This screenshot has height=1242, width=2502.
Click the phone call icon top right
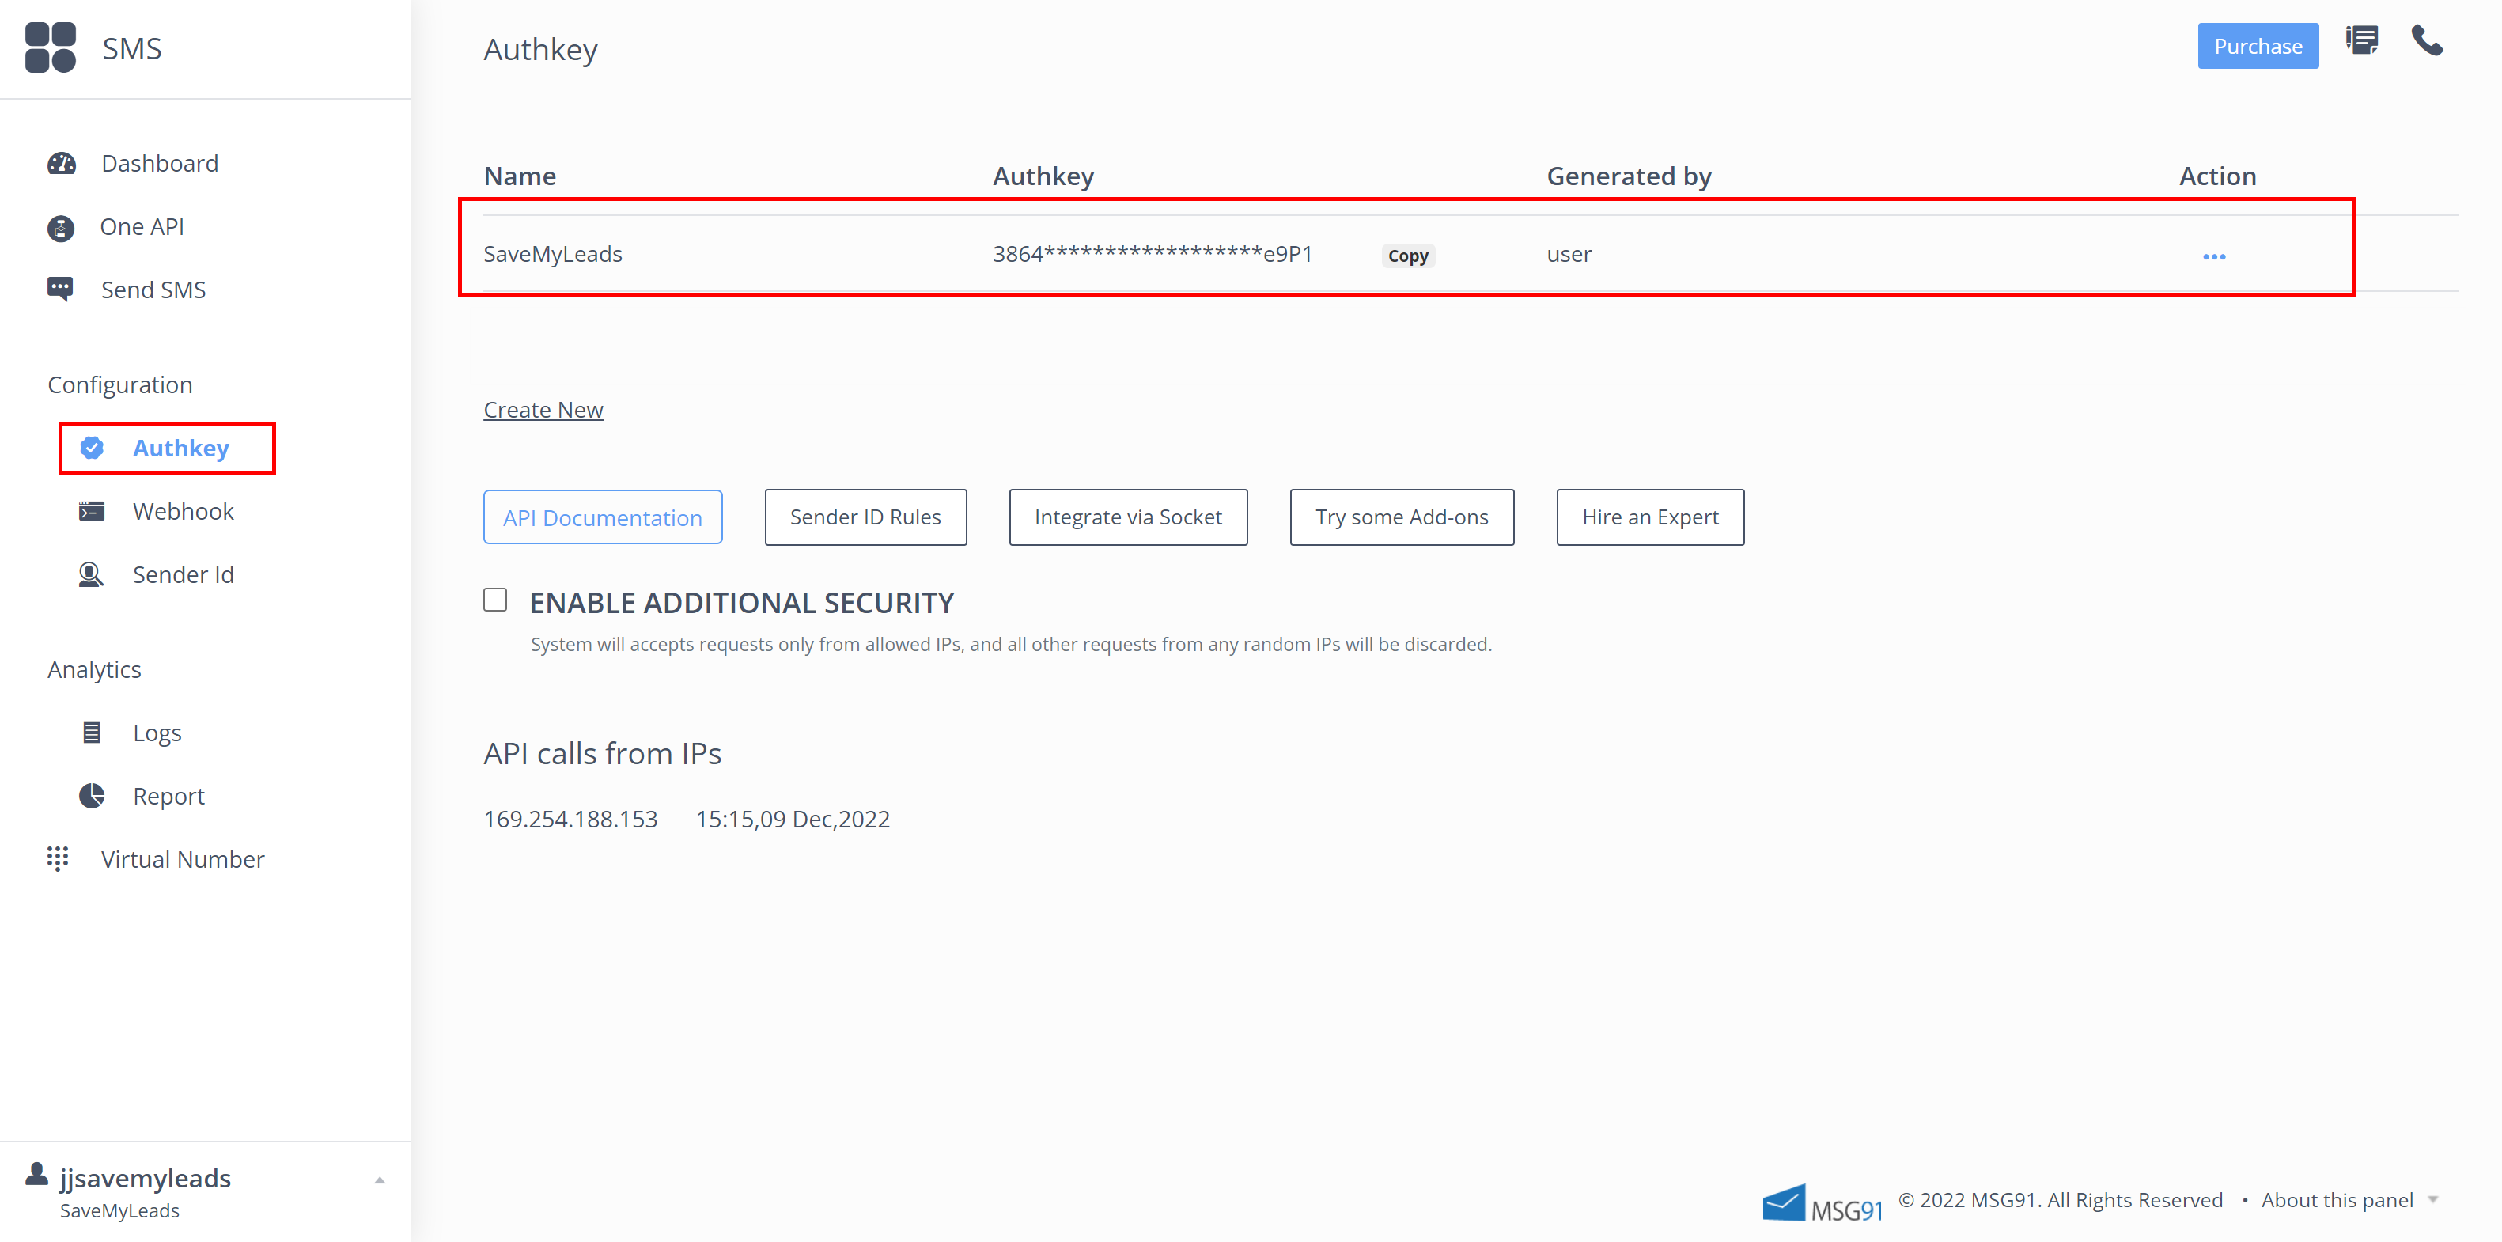tap(2426, 41)
